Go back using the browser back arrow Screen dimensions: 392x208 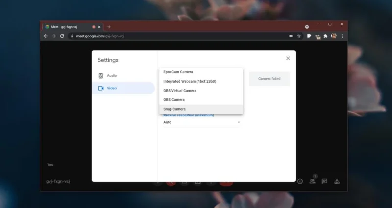46,36
